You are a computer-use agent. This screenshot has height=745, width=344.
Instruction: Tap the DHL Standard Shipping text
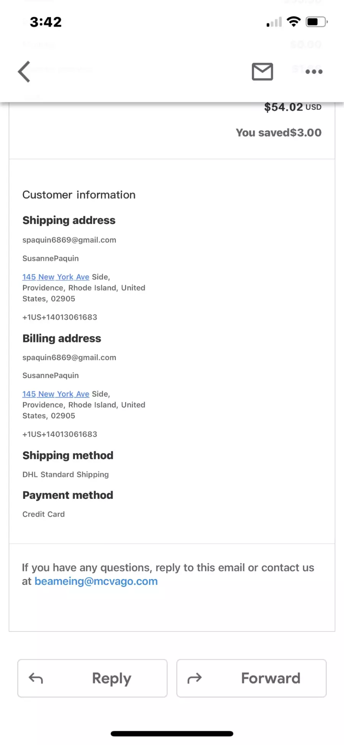(x=65, y=474)
